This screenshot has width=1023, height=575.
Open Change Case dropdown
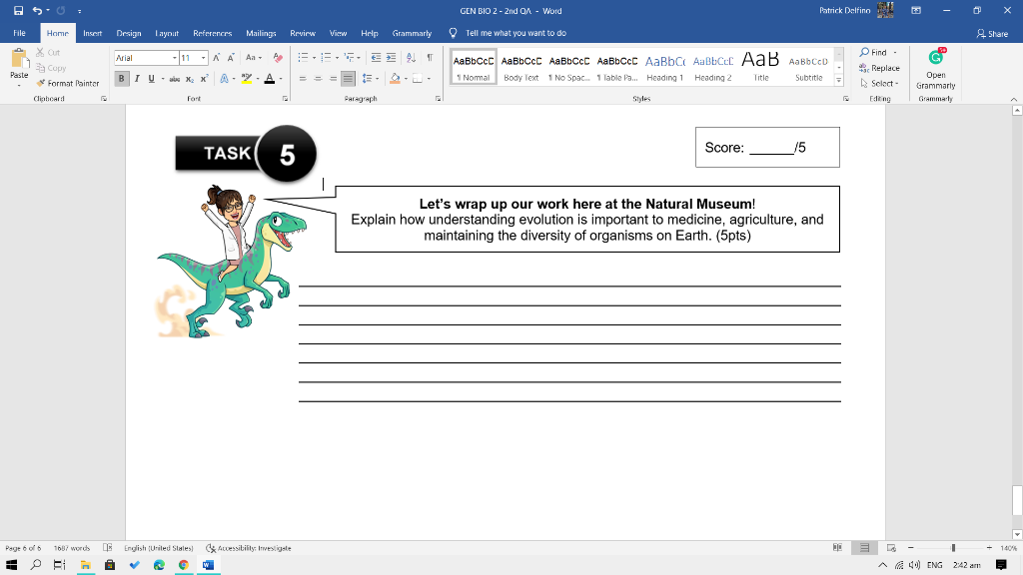(x=253, y=58)
